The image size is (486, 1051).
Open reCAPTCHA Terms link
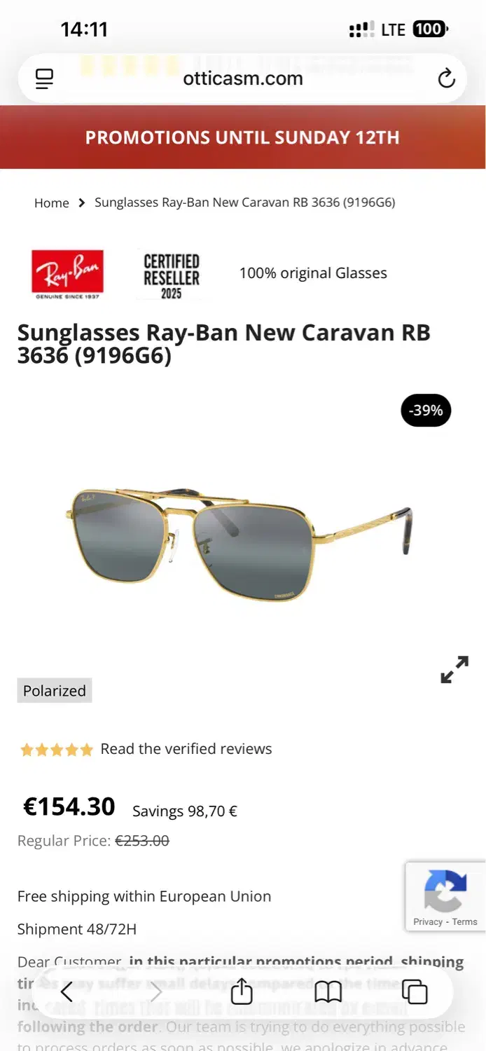coord(464,922)
